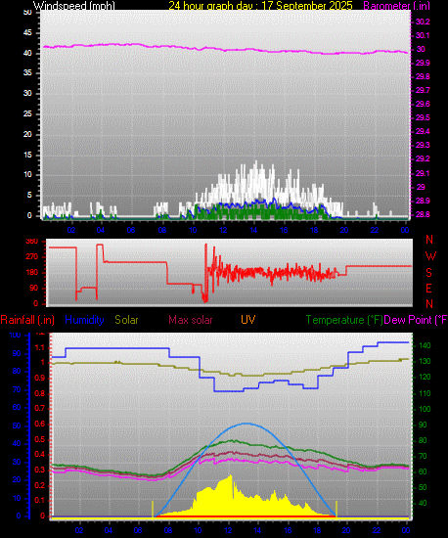Select the Max solar legend label
This screenshot has height=538, width=448.
[191, 320]
